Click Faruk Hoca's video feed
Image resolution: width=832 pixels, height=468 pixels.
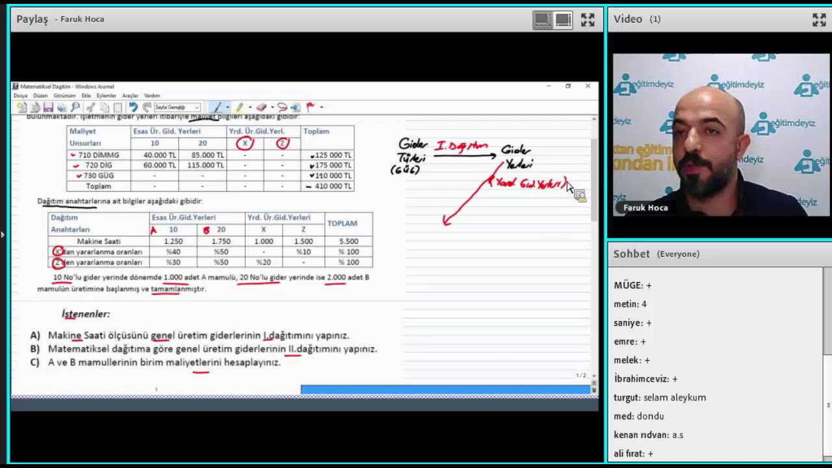tap(721, 135)
